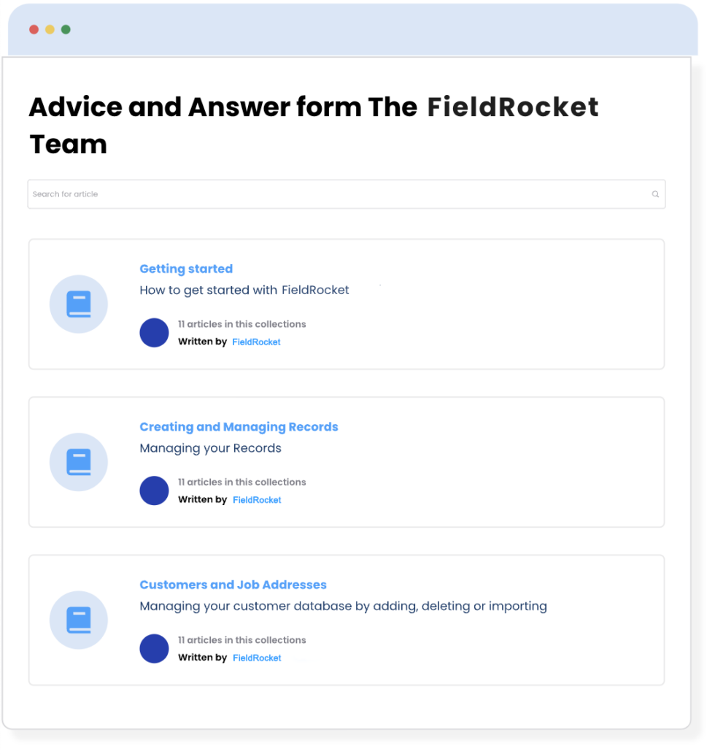Screen dimensions: 715x754
Task: Click the search for article input field
Action: pos(347,194)
